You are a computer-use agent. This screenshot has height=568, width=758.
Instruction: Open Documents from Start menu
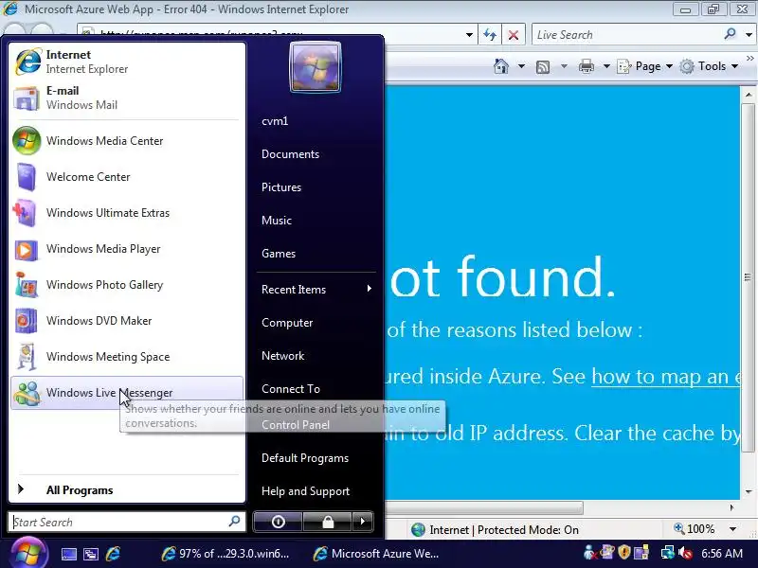(x=290, y=154)
